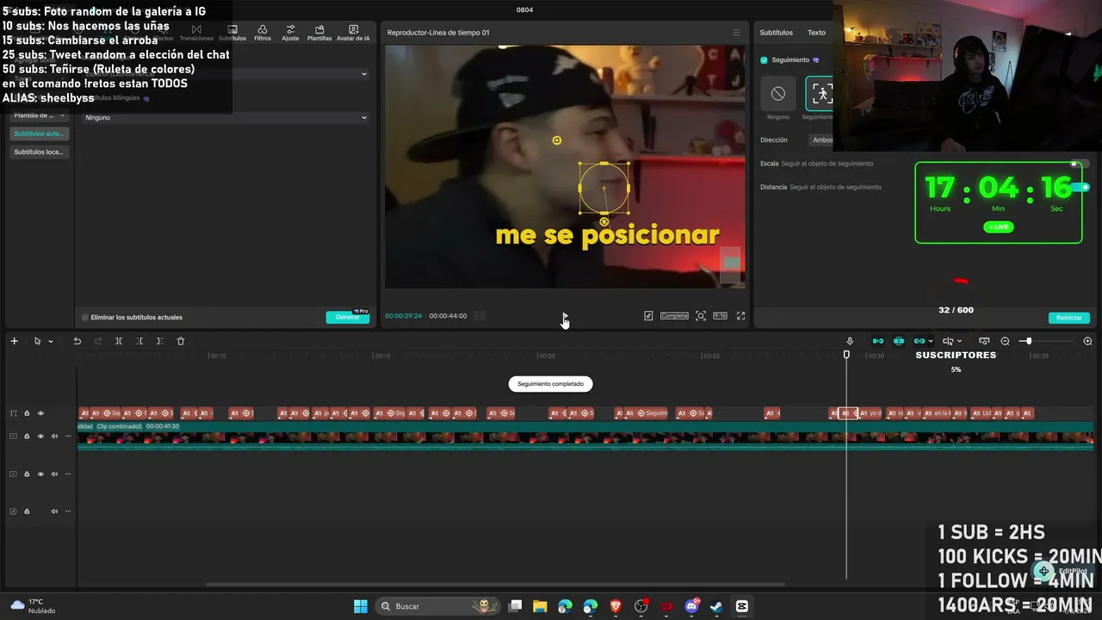Lock the main video track
Screen dimensions: 1102x620
[x=27, y=437]
